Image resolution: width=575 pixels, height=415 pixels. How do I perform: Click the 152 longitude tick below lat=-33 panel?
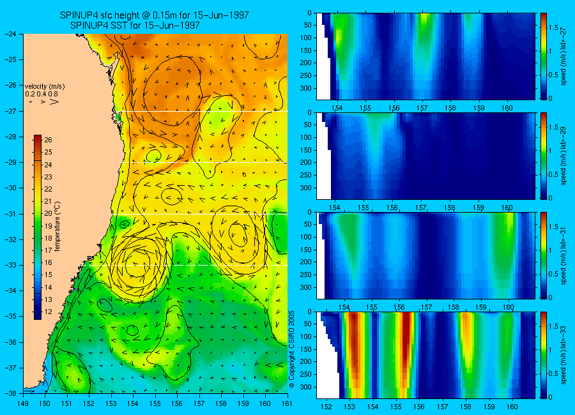(x=326, y=407)
